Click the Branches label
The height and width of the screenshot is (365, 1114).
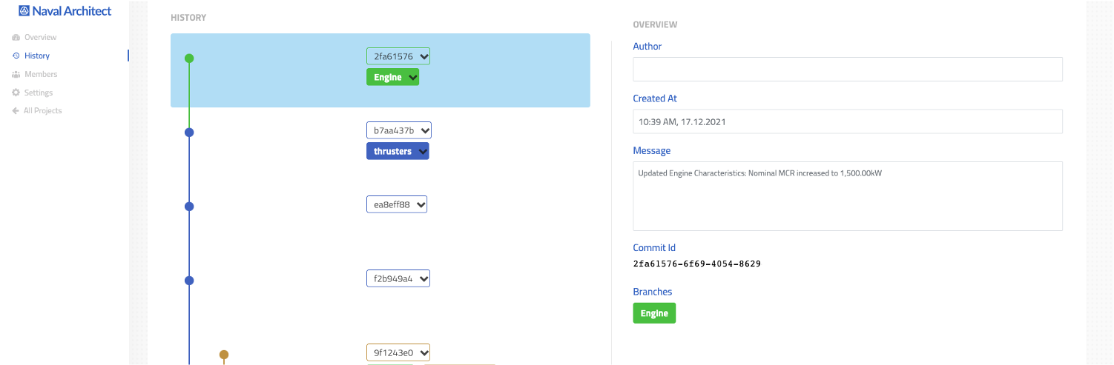653,292
